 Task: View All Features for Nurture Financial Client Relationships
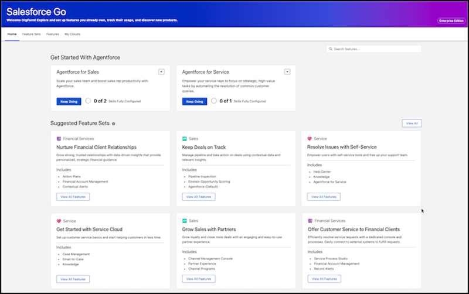73,197
